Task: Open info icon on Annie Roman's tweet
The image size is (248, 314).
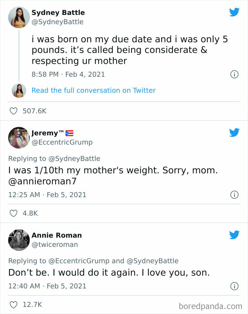Action: (x=234, y=286)
